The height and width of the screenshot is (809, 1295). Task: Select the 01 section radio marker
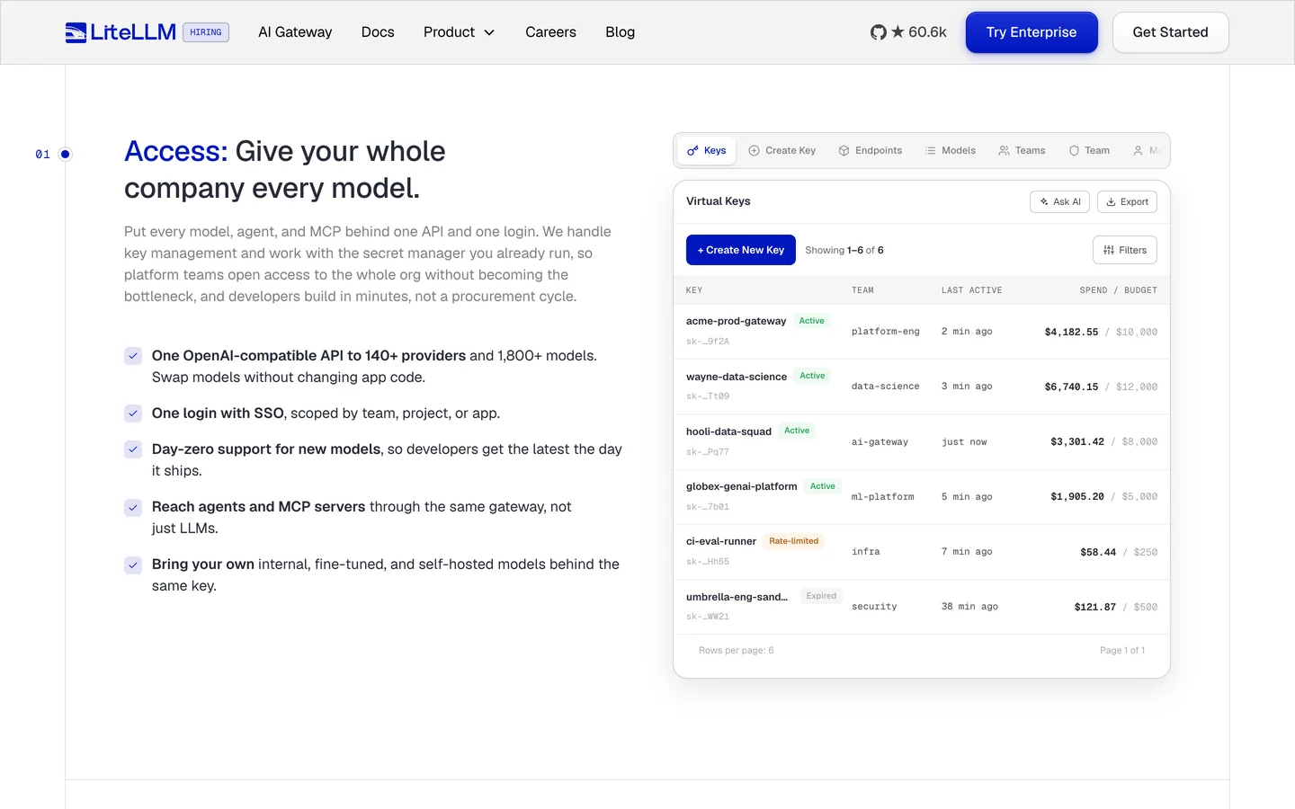pos(65,155)
